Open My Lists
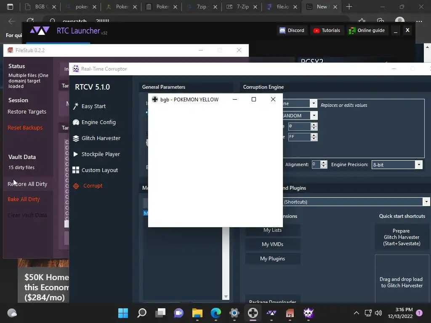Viewport: 431px width, 323px height. pos(272,230)
